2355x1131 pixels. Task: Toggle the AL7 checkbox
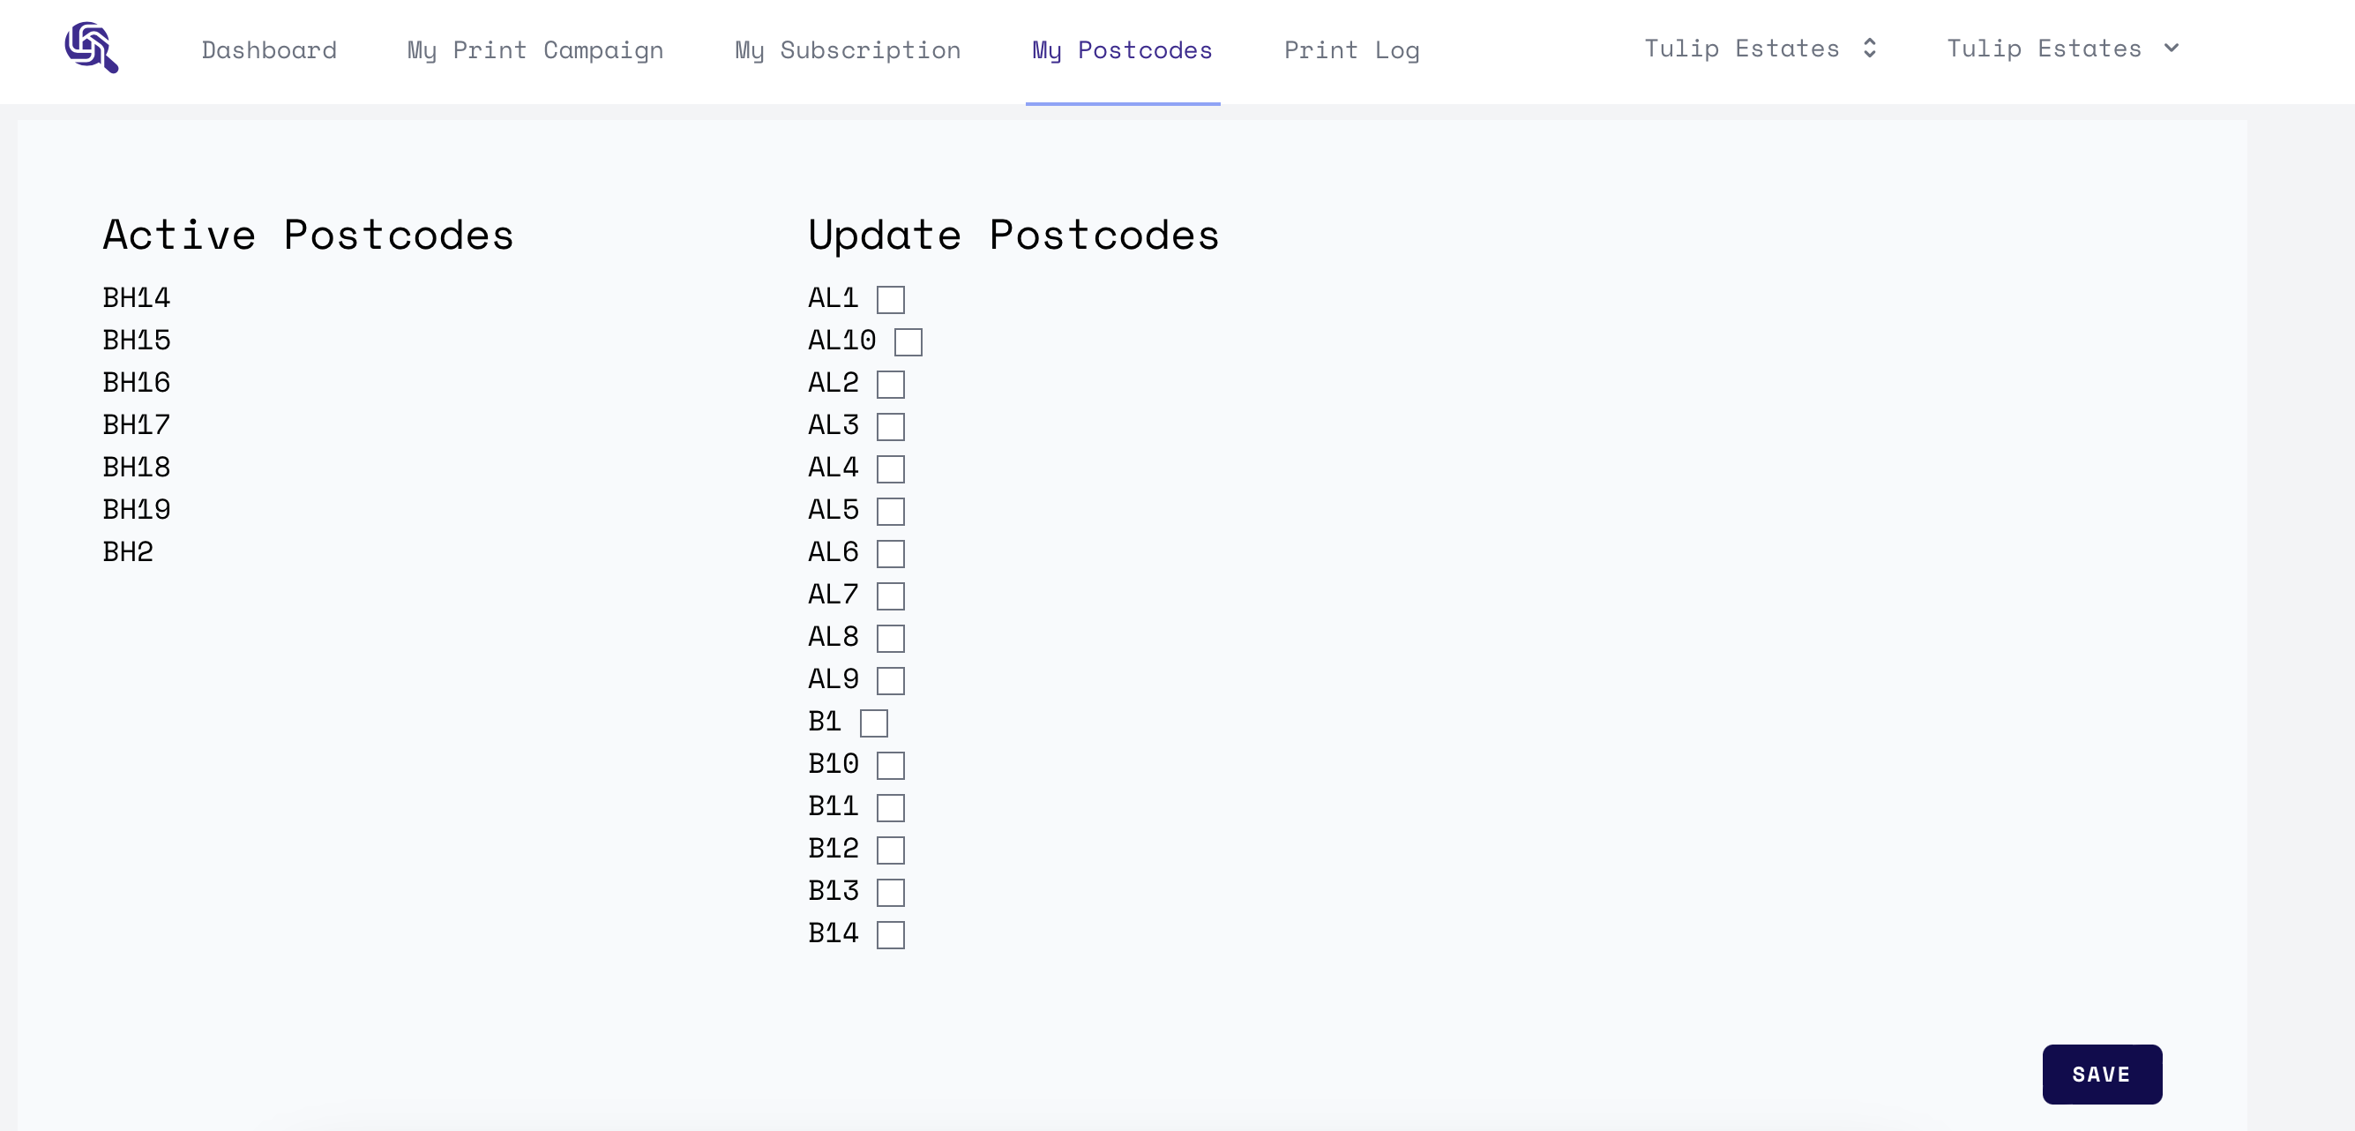pos(891,596)
